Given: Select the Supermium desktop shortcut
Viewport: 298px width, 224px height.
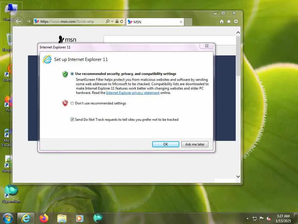Looking at the screenshot, I should pos(11,194).
